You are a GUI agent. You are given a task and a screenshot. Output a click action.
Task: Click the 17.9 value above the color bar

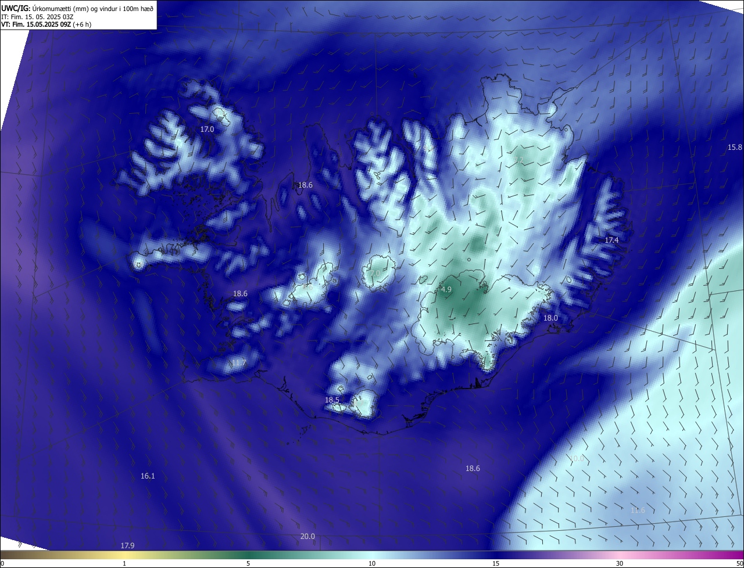tap(127, 545)
